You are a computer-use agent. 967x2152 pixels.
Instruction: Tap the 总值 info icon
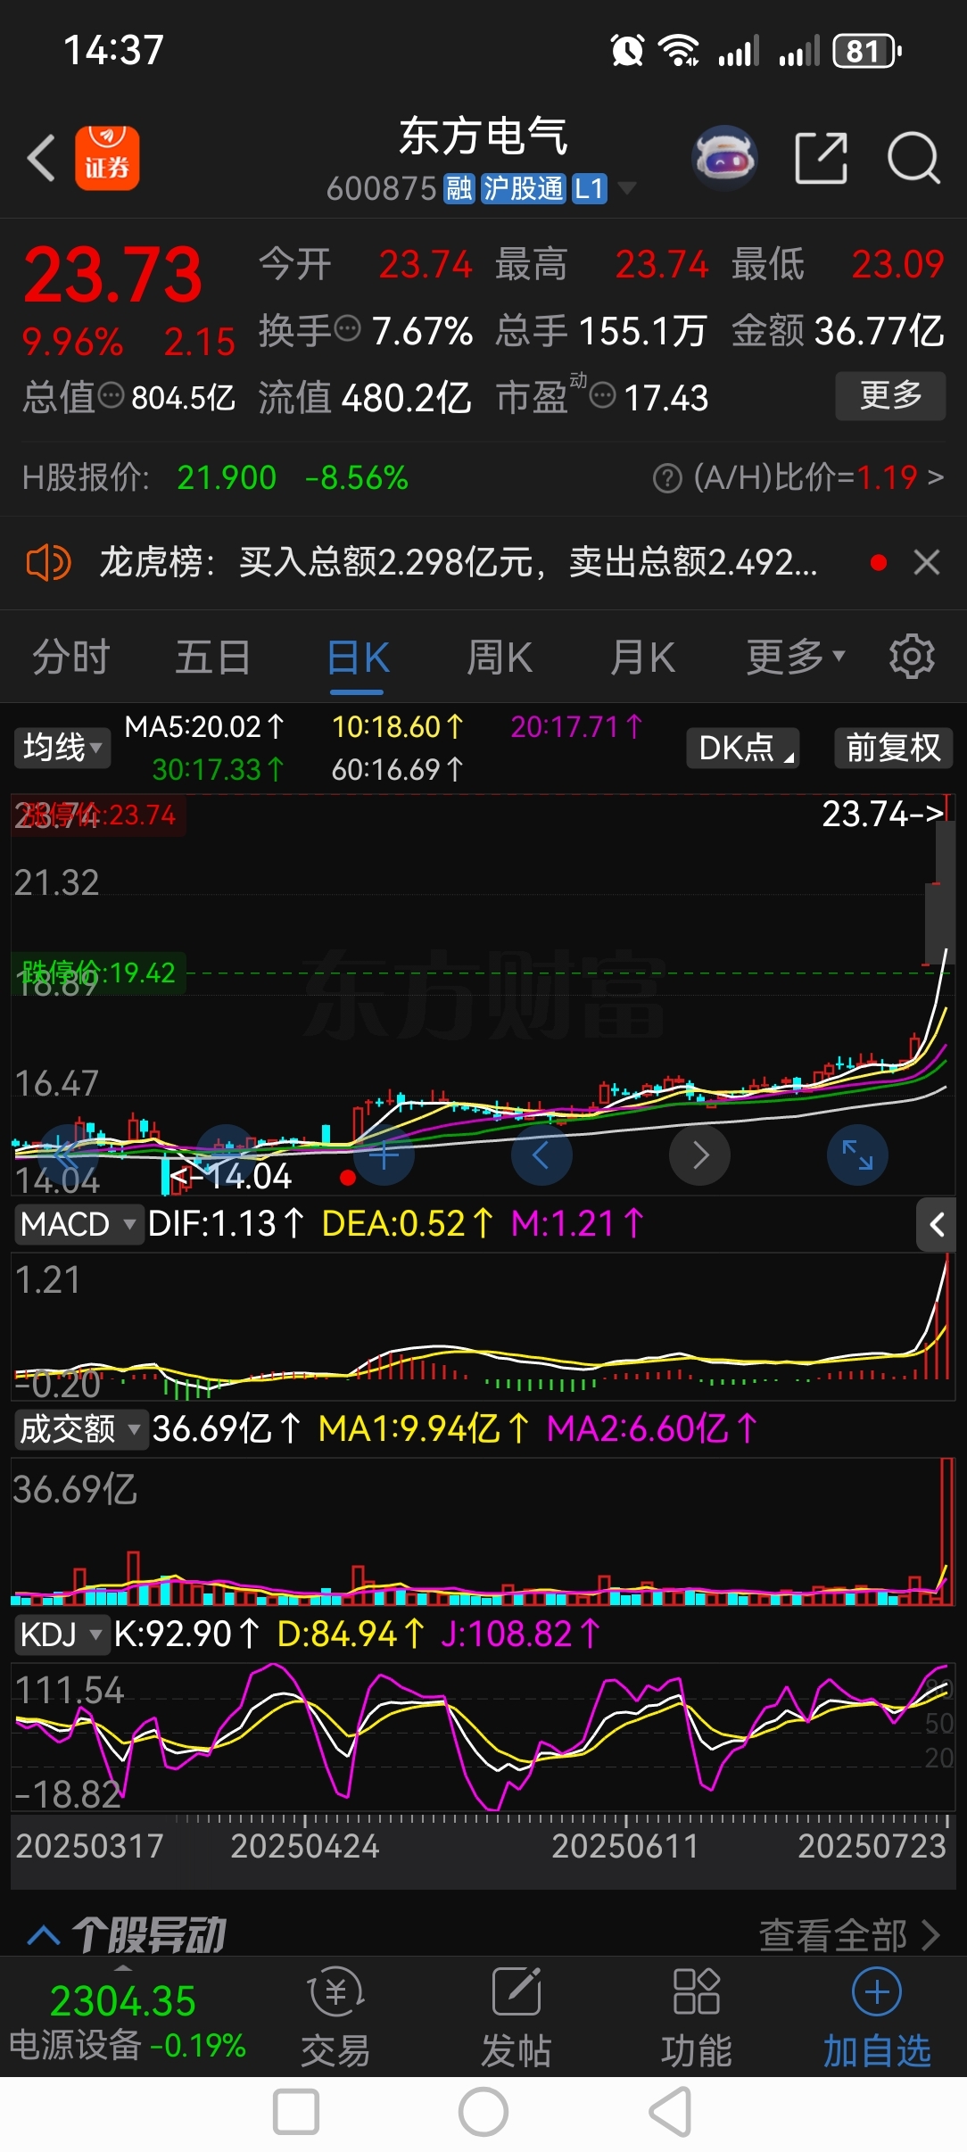(x=111, y=395)
